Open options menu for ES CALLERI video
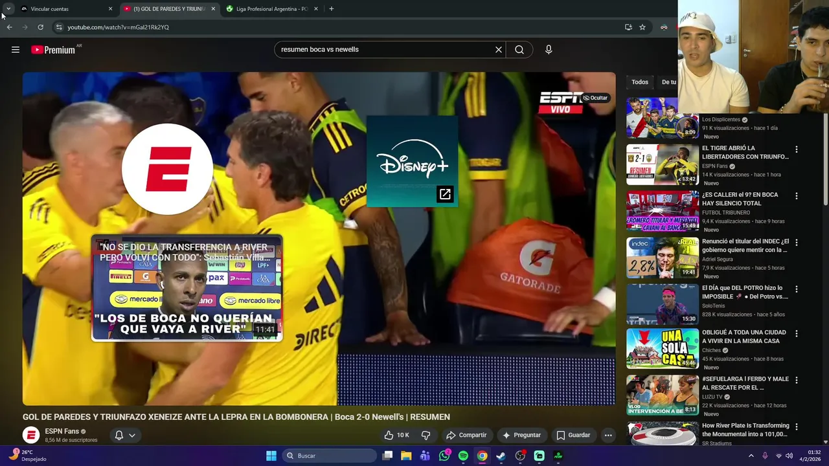Screen dimensions: 829x466 (x=797, y=196)
